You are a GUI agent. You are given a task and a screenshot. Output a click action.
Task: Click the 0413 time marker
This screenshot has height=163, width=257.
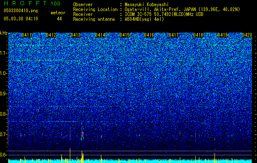point(76,35)
